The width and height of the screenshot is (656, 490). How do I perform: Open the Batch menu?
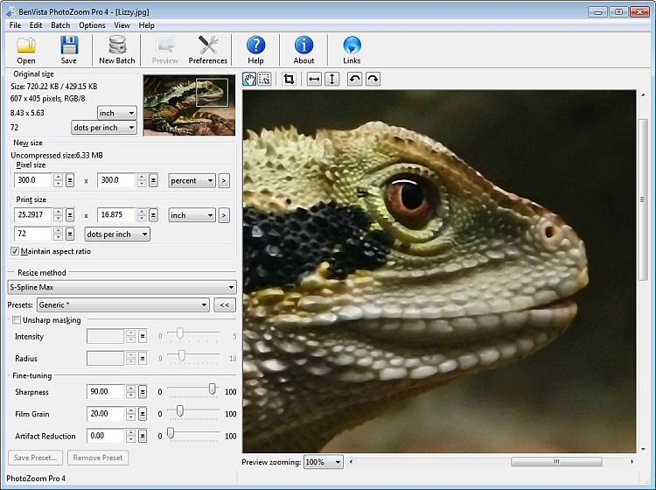coord(60,25)
